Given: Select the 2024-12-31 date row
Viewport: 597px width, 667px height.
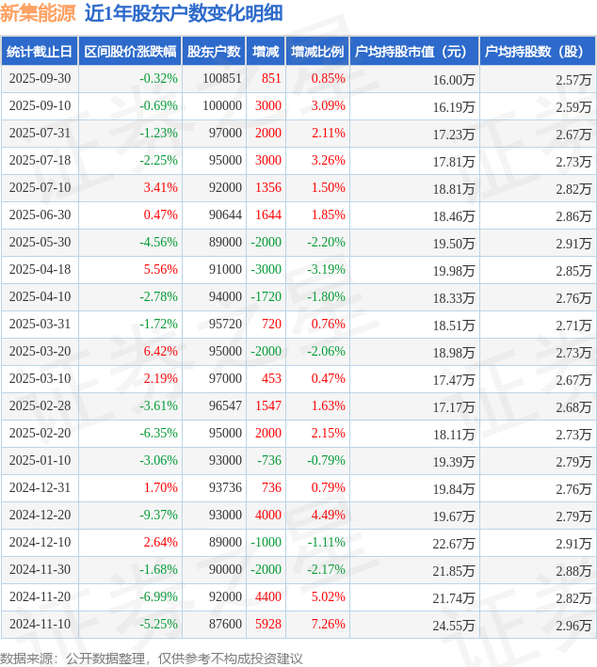Looking at the screenshot, I should pos(39,488).
